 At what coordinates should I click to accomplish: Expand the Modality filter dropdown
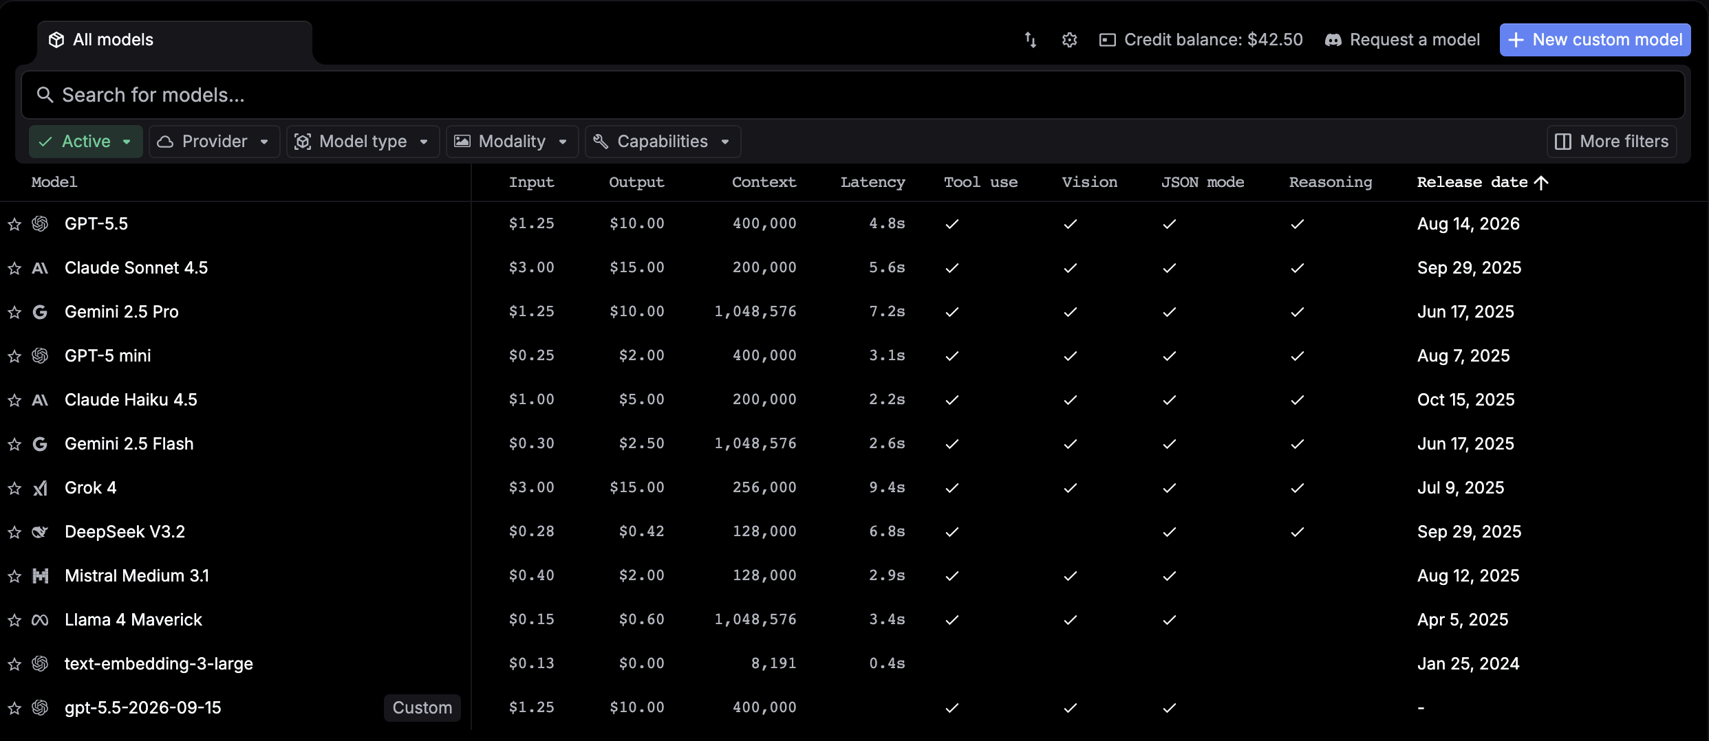[x=512, y=142]
